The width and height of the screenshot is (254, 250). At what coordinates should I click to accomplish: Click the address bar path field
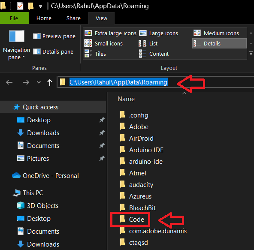click(x=155, y=82)
